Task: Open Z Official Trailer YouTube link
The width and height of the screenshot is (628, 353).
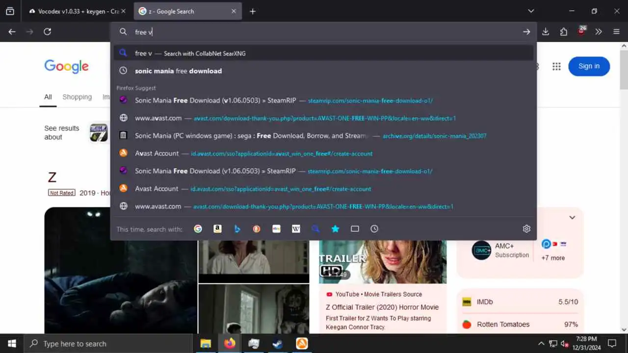Action: pyautogui.click(x=382, y=307)
